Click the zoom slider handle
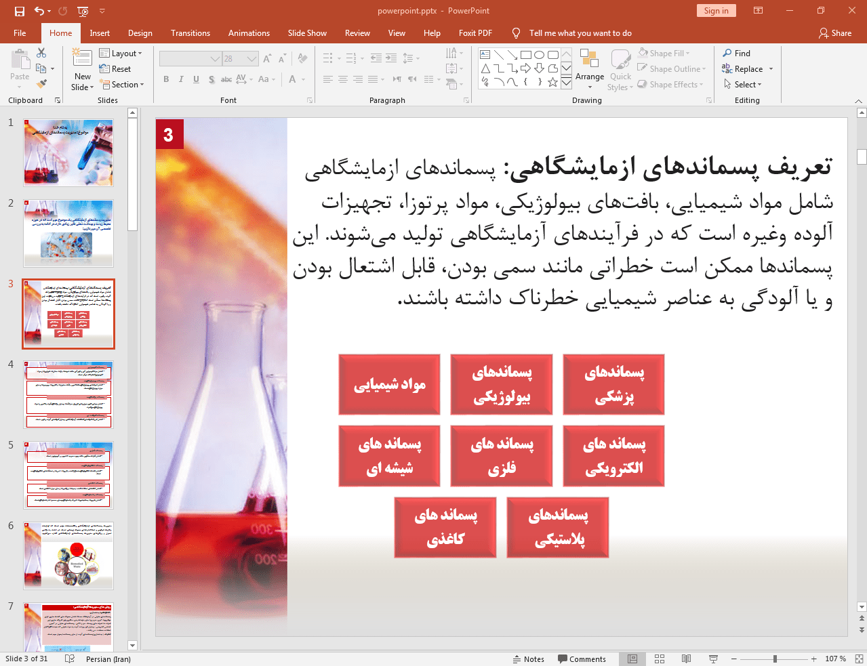Viewport: 867px width, 666px height. point(775,659)
